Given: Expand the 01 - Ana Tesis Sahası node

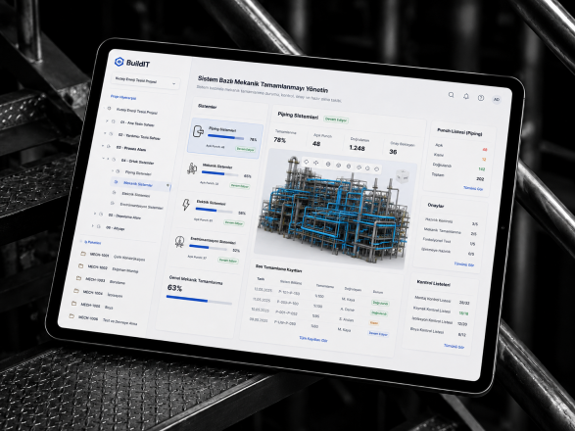Looking at the screenshot, I should pos(107,120).
